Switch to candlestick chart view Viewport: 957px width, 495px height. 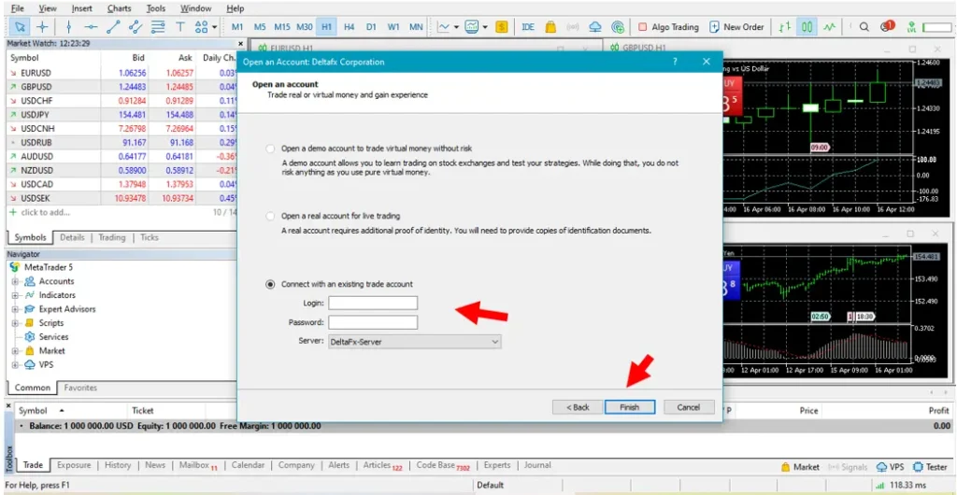coord(807,27)
